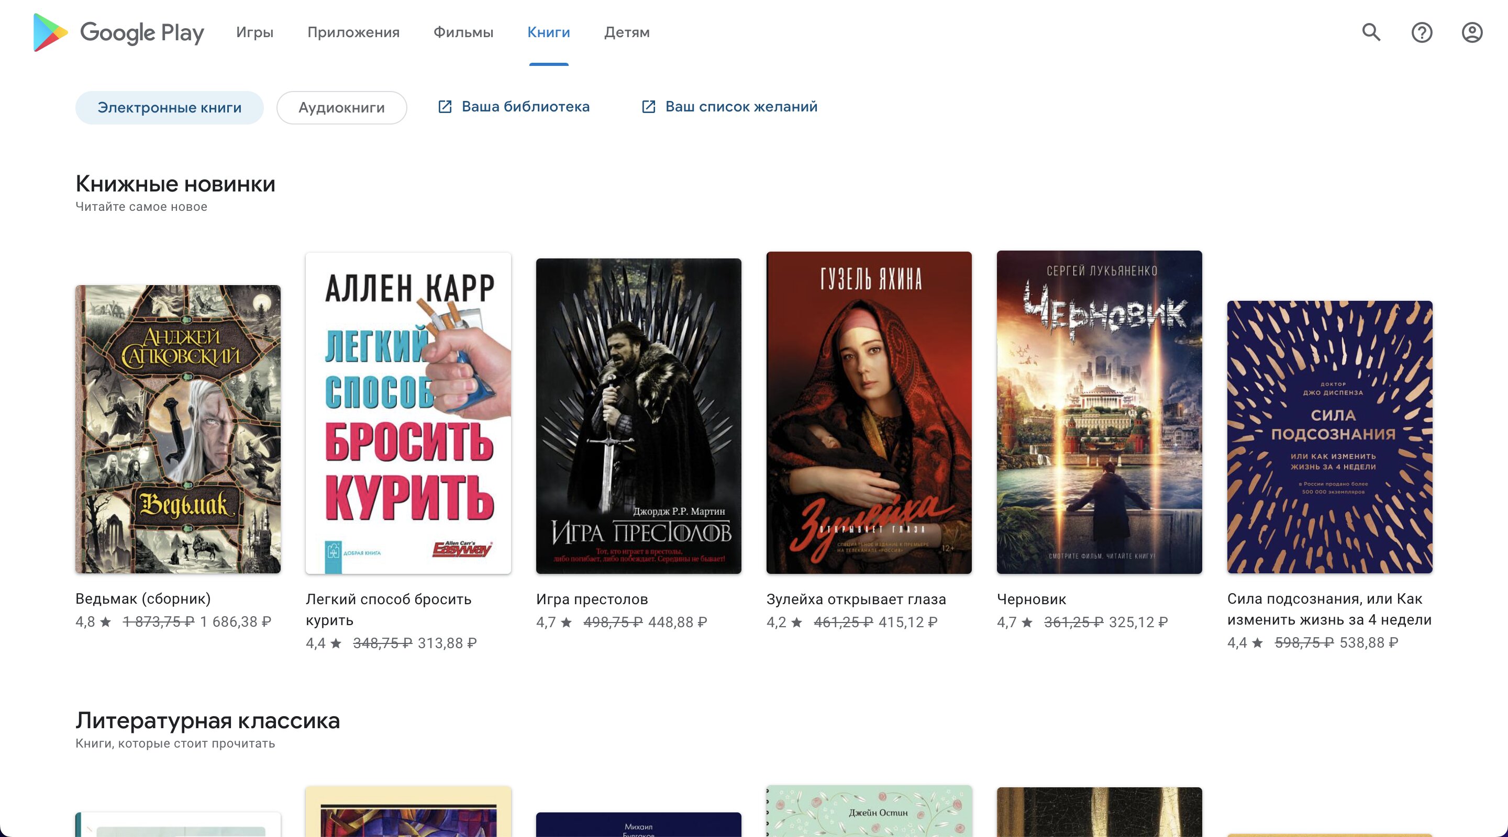
Task: Open the help center question-mark icon
Action: coord(1422,32)
